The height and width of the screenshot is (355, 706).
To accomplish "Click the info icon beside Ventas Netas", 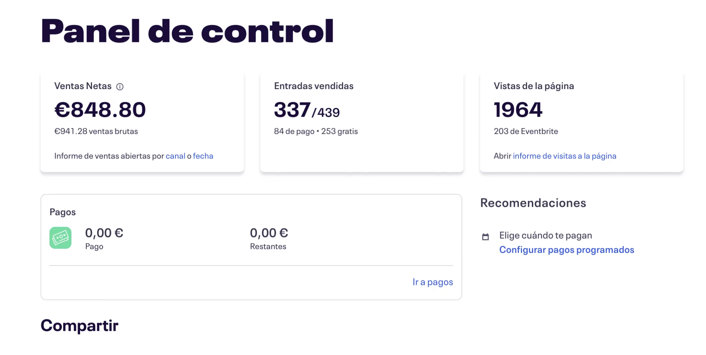I will (x=120, y=87).
